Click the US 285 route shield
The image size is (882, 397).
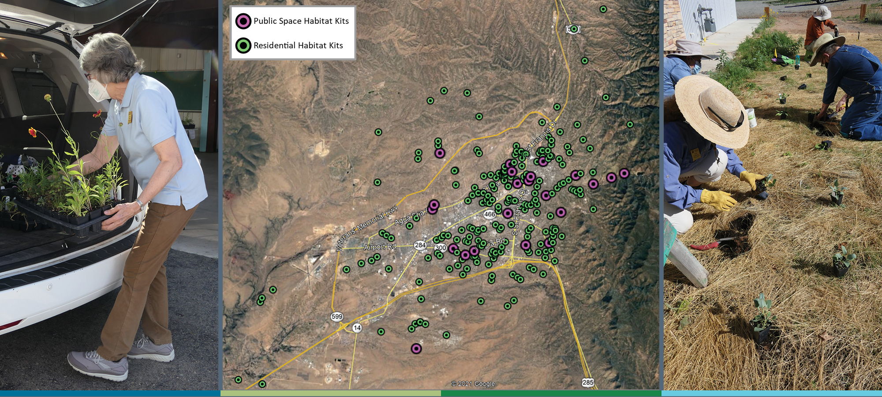589,382
